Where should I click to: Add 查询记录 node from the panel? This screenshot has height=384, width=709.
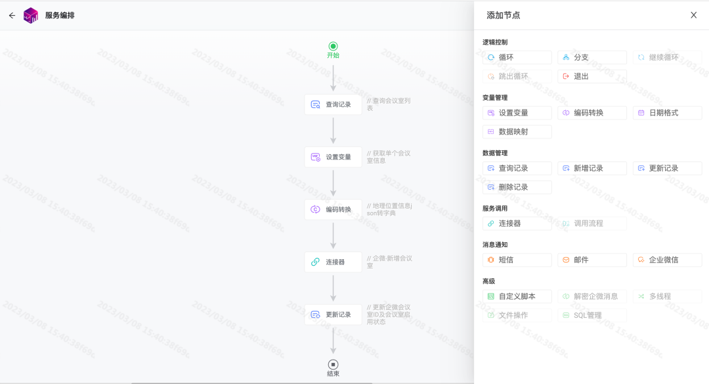coord(517,168)
